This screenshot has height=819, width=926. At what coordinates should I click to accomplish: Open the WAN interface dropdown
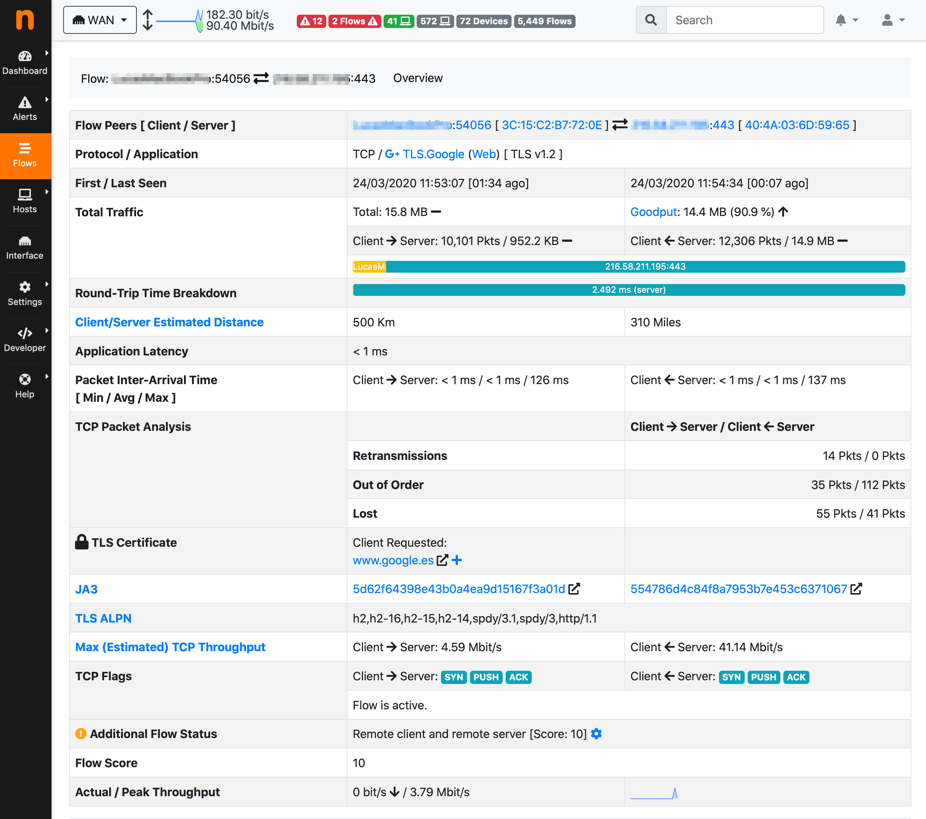pyautogui.click(x=100, y=20)
